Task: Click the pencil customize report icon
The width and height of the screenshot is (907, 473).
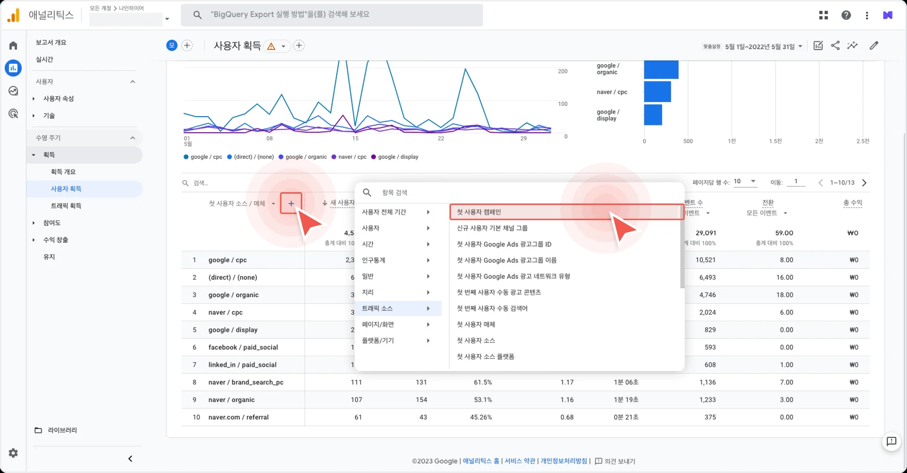Action: click(874, 45)
